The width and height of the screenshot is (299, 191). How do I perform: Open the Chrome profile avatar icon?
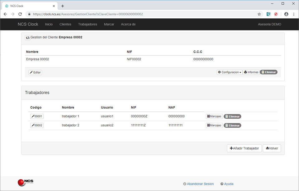[286, 14]
